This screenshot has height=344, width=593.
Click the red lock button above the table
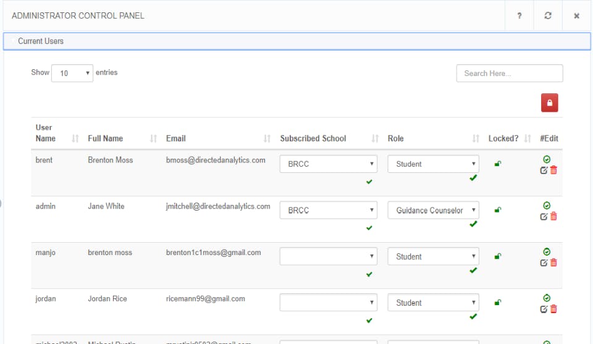point(549,103)
